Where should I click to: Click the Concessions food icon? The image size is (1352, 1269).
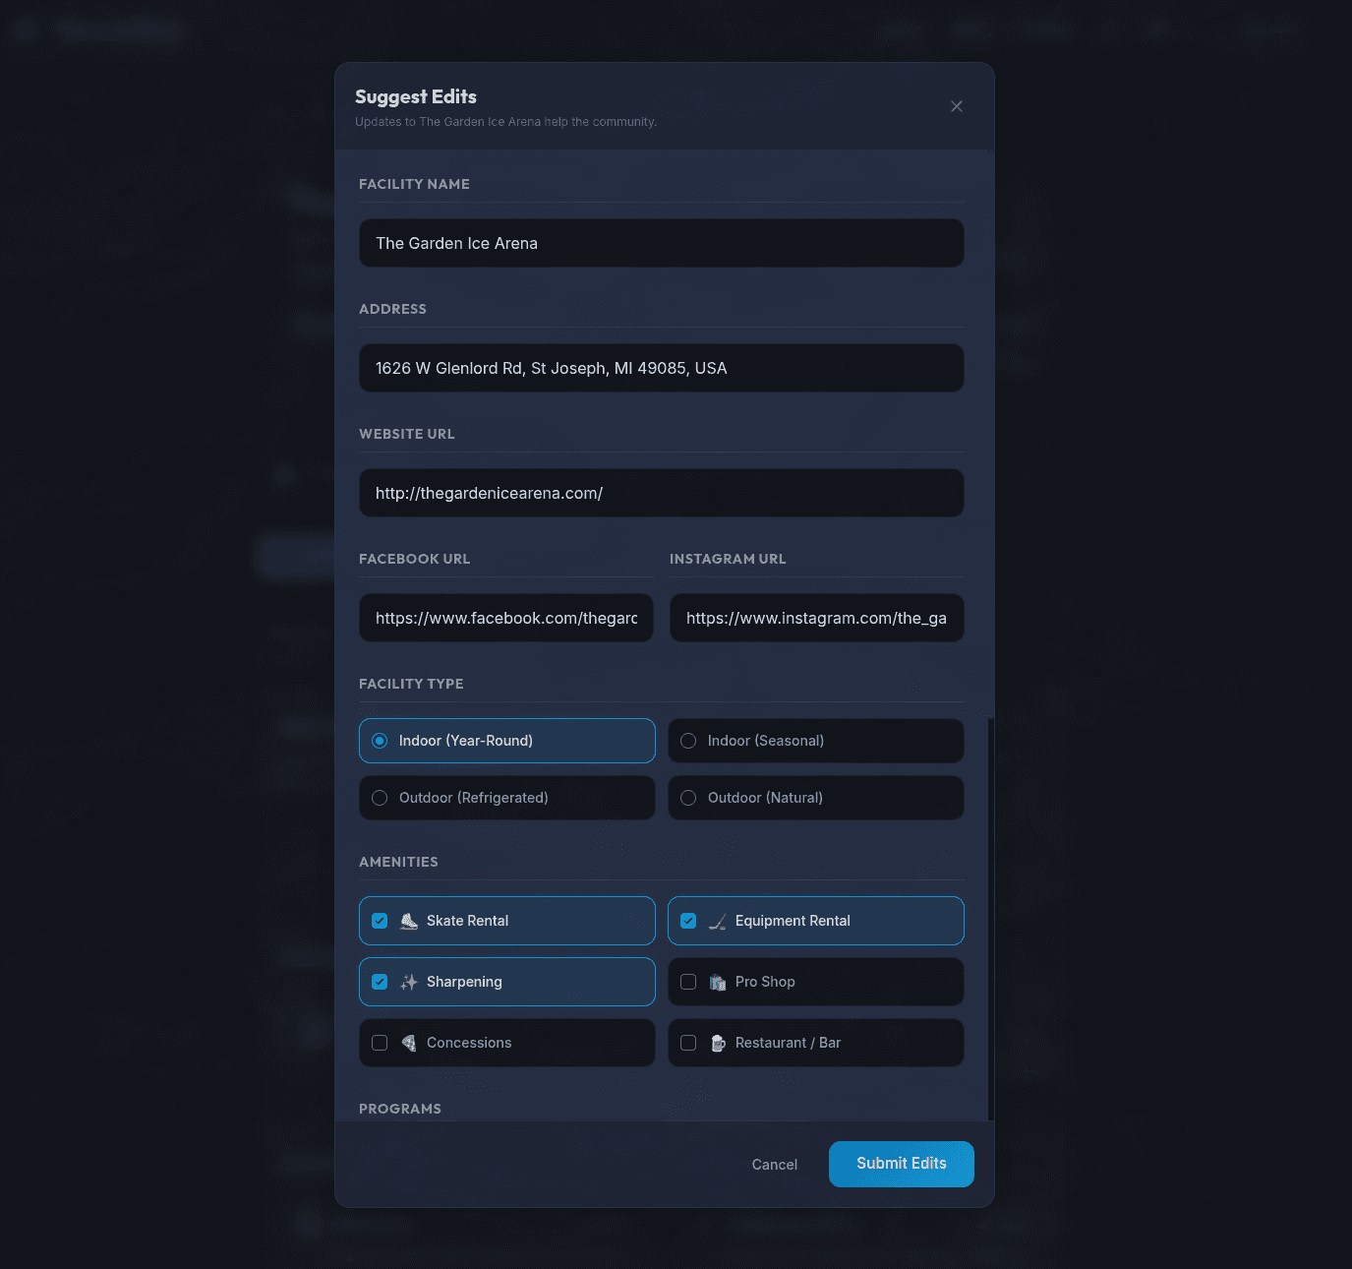click(x=409, y=1043)
